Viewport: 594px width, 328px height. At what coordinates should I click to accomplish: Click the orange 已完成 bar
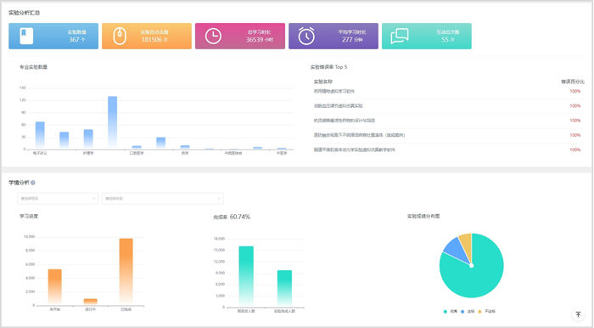click(126, 271)
